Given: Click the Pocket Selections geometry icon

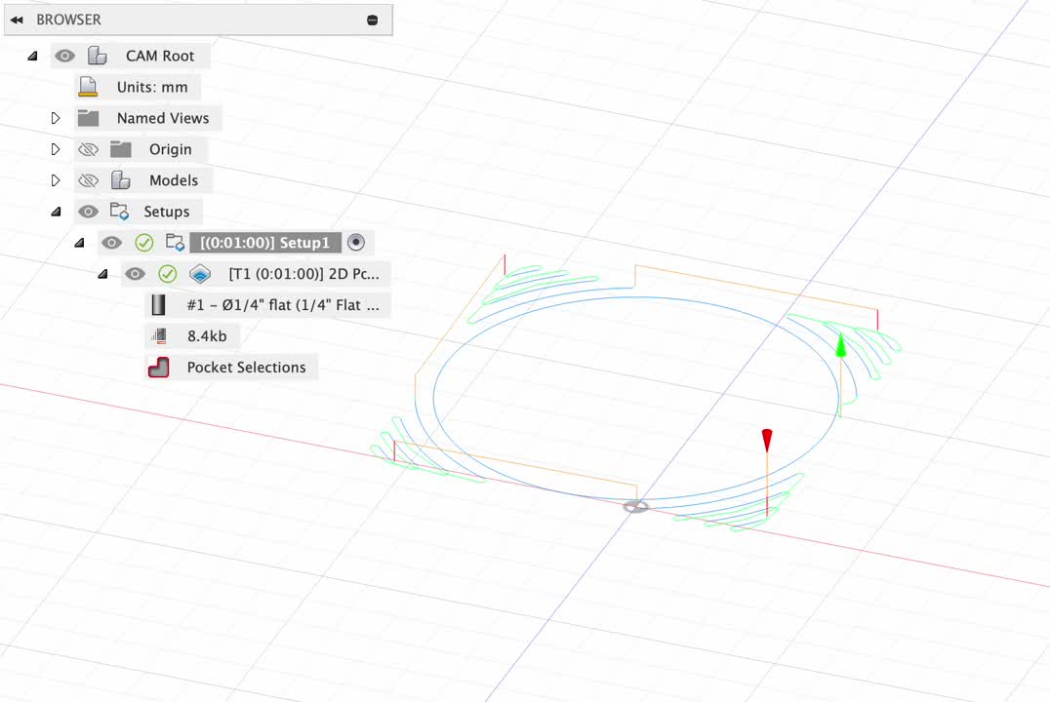Looking at the screenshot, I should pyautogui.click(x=159, y=368).
